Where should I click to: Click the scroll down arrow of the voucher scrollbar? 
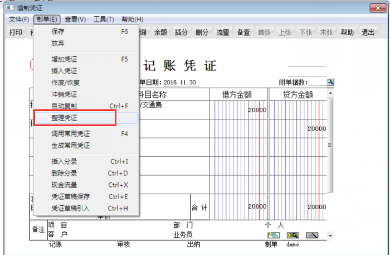330,236
